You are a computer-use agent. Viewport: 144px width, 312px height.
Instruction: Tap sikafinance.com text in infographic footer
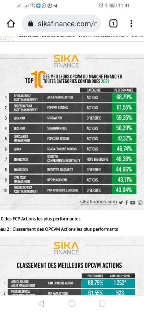99,202
